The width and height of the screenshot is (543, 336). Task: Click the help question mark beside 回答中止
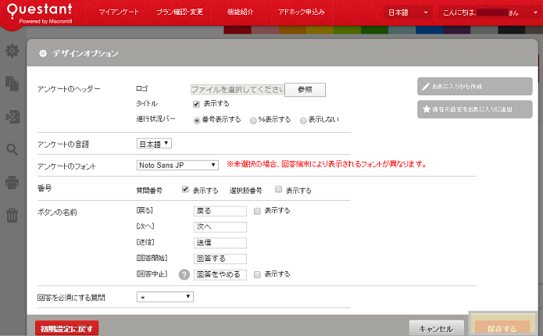pos(185,274)
